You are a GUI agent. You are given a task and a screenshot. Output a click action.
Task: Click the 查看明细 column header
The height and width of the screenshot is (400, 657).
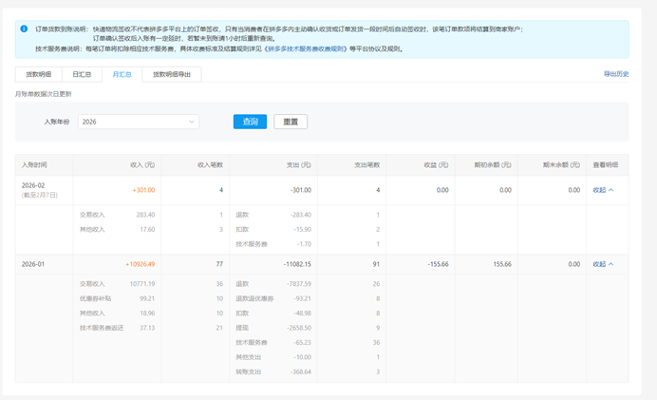605,165
